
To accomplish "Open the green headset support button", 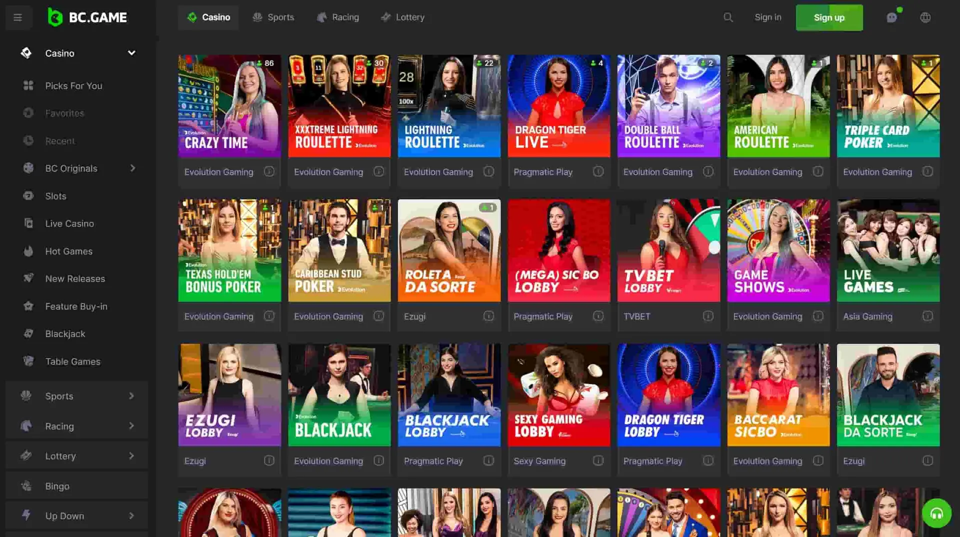I will pos(936,513).
